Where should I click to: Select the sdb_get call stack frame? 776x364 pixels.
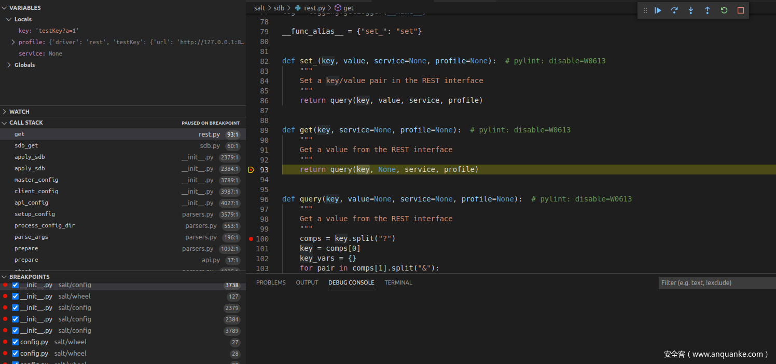point(26,146)
